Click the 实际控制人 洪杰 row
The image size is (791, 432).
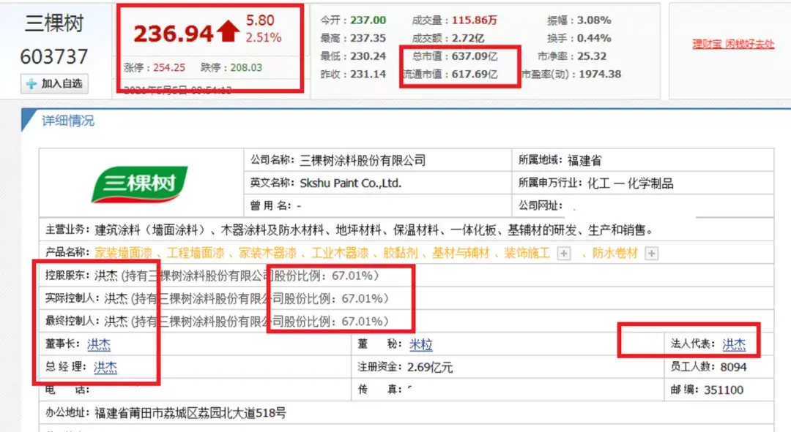click(x=406, y=298)
